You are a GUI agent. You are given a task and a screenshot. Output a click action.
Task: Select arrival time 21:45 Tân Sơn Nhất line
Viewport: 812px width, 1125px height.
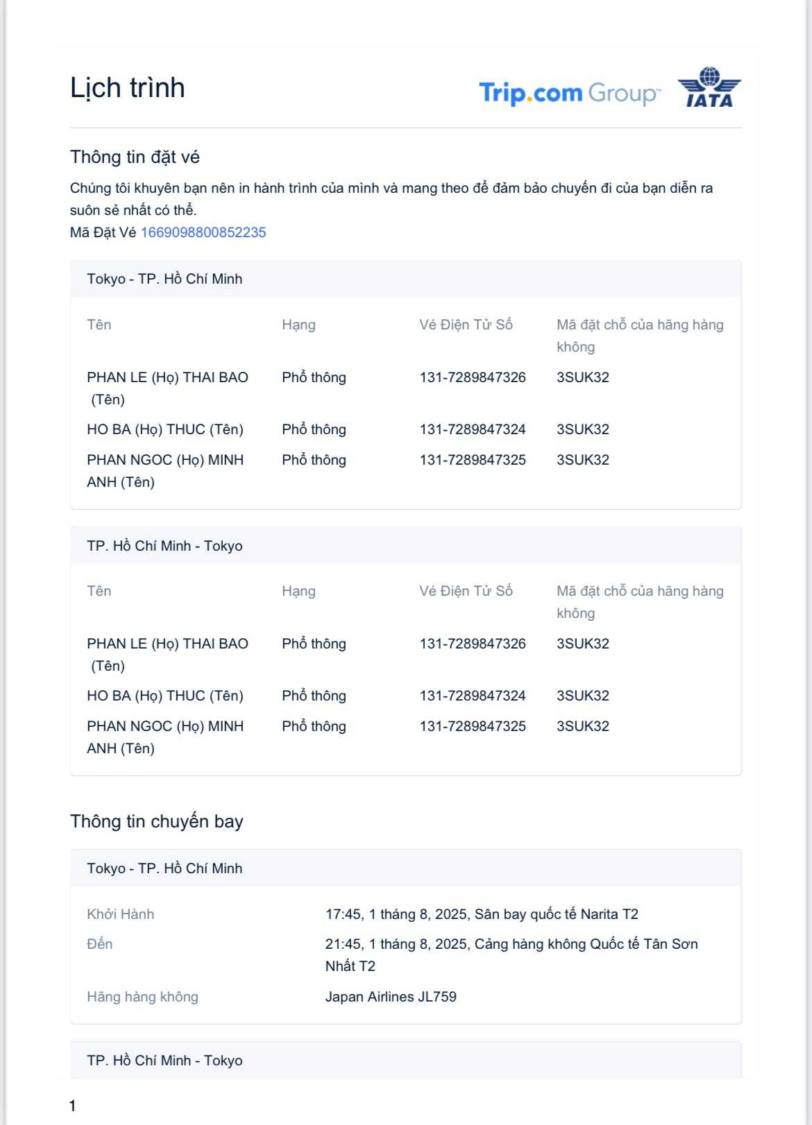[x=511, y=944]
